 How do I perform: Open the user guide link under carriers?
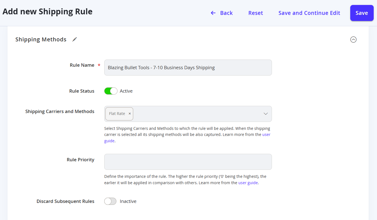pyautogui.click(x=187, y=138)
